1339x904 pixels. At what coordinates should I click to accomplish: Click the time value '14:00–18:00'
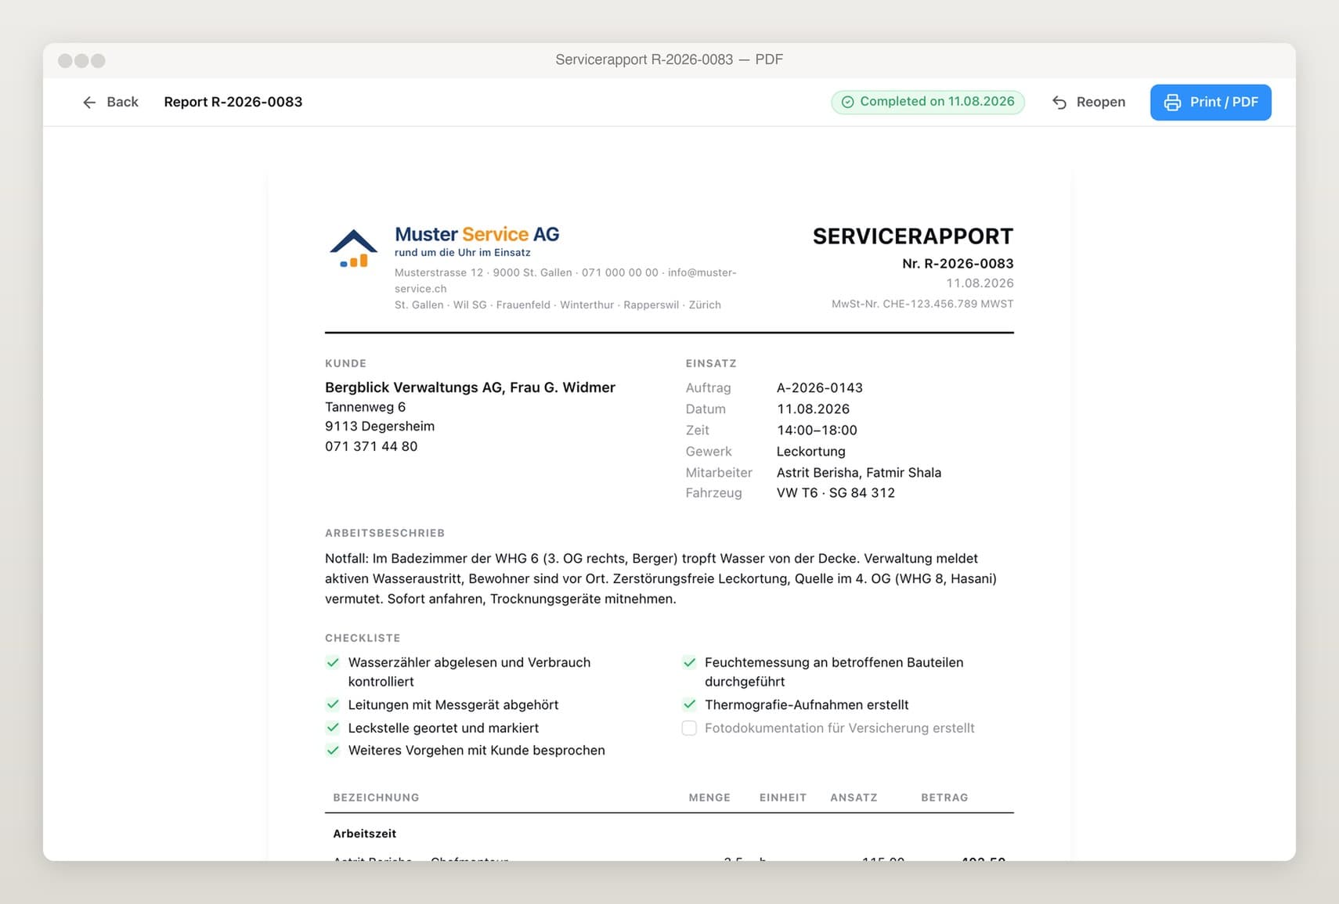pyautogui.click(x=817, y=430)
